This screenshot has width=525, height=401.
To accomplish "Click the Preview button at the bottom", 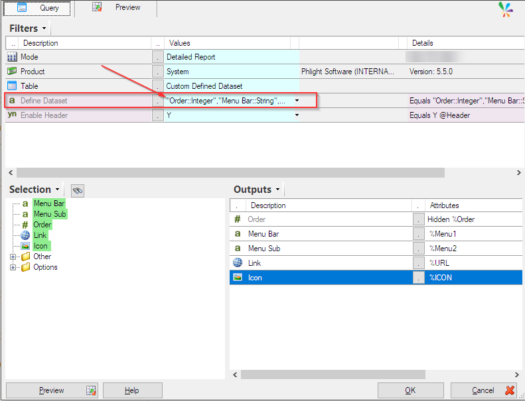I will point(52,390).
